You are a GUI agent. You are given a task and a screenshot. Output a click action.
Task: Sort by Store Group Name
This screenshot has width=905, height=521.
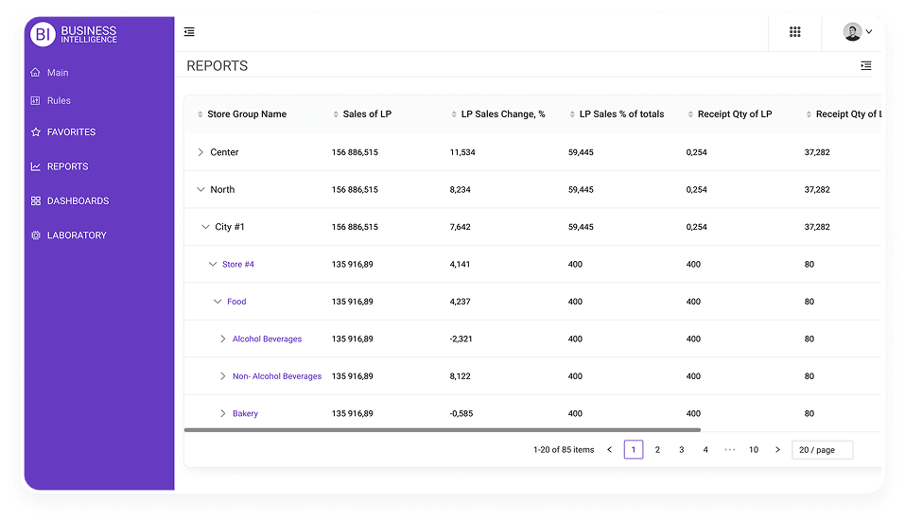(x=200, y=114)
